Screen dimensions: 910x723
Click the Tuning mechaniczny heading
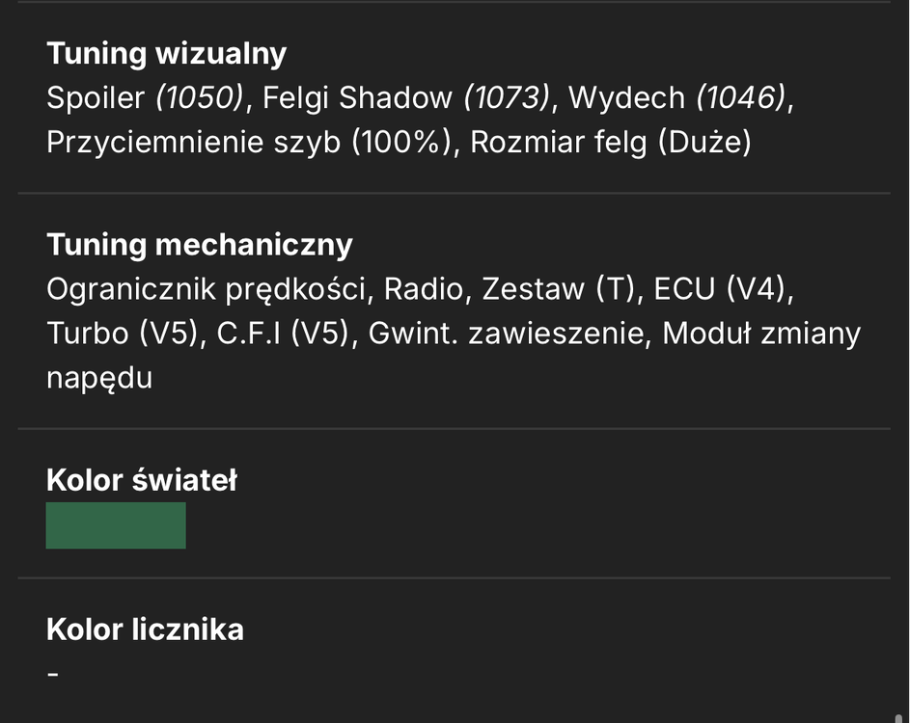(x=200, y=244)
